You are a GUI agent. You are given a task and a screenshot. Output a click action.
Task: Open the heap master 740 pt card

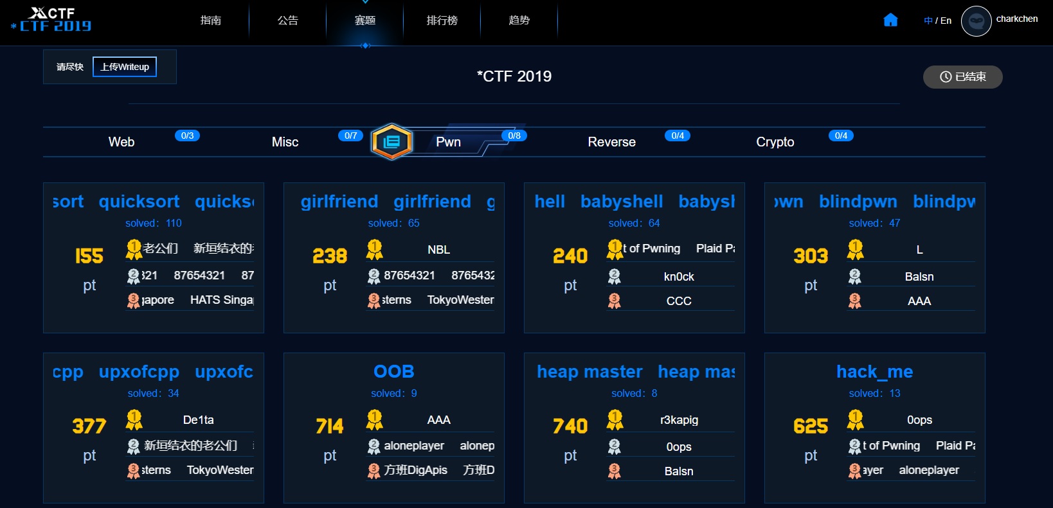(634, 428)
